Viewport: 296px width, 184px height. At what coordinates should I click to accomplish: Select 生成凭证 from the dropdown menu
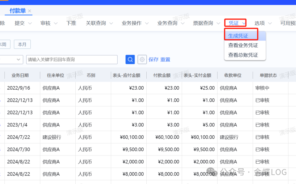click(238, 36)
